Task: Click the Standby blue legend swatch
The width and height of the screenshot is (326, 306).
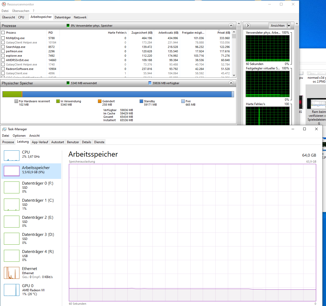Action: 141,101
